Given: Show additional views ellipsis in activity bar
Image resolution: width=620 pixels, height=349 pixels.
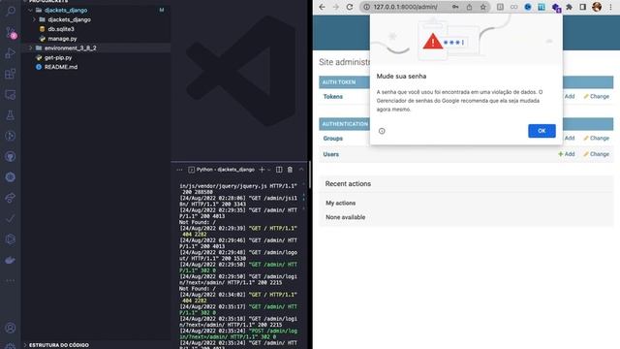Looking at the screenshot, I should [11, 280].
